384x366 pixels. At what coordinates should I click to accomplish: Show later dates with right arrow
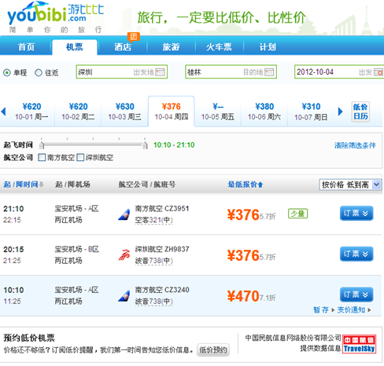pyautogui.click(x=340, y=112)
